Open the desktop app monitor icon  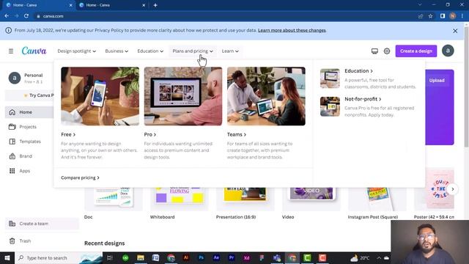point(374,51)
